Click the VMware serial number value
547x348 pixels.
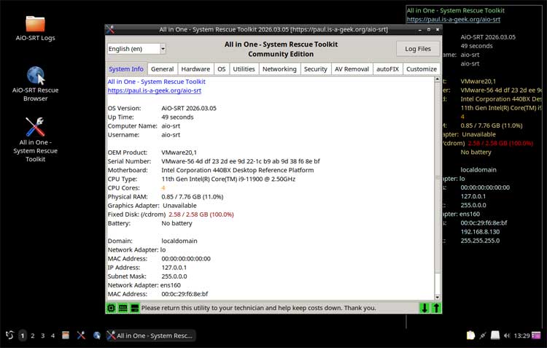tap(241, 161)
